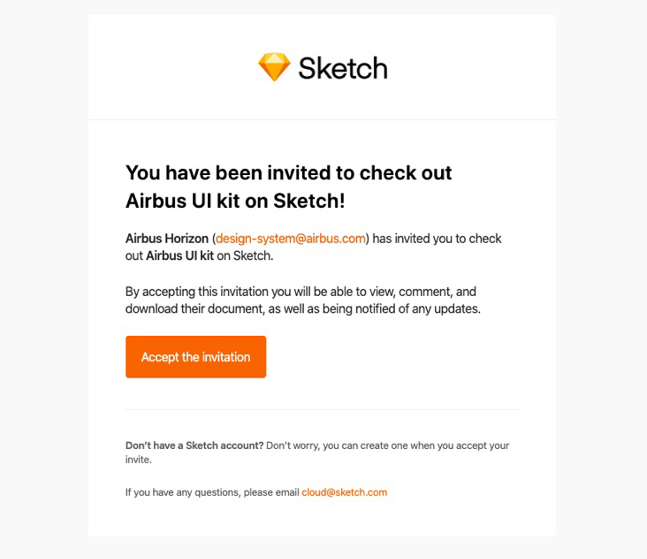
Task: Click the heading line 'Airbus UI kit on Sketch!'
Action: [x=235, y=201]
